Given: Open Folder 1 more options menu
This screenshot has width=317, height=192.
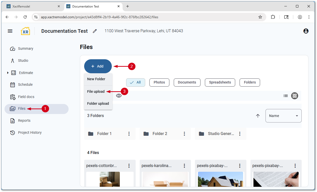Looking at the screenshot, I should [129, 134].
